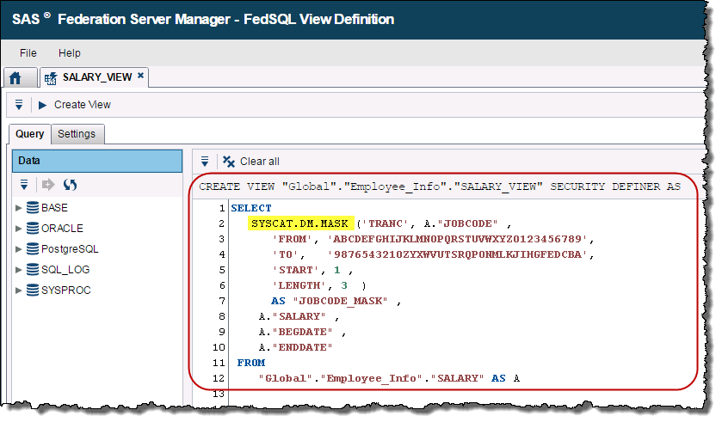Open the Home tab icon
The image size is (722, 422).
(x=15, y=78)
